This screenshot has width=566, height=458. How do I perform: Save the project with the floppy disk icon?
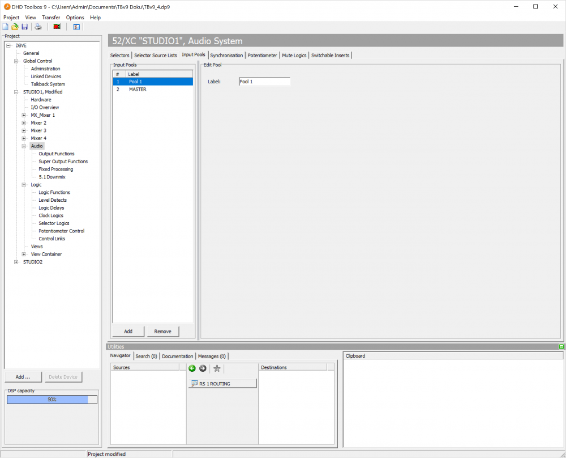click(24, 26)
